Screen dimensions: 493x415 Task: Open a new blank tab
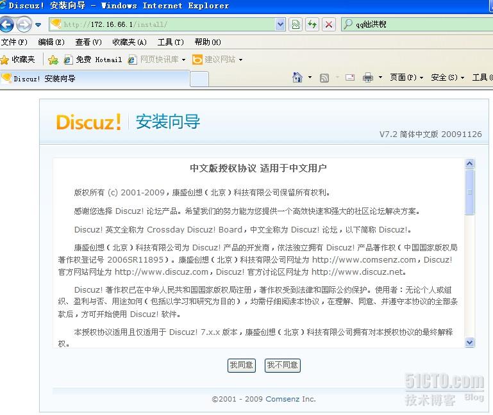pyautogui.click(x=199, y=79)
